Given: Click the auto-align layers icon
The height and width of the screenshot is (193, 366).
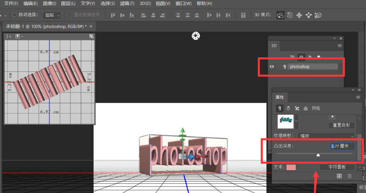Looking at the screenshot, I should (243, 15).
